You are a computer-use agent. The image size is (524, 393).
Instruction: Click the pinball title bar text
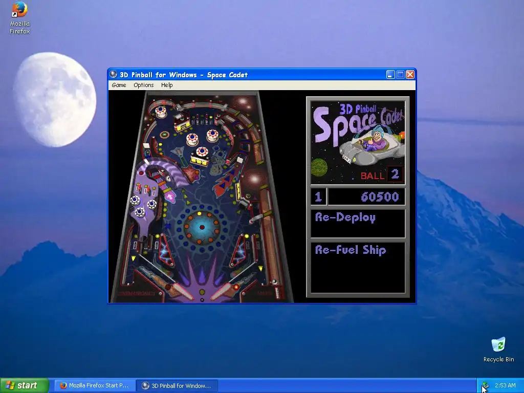pyautogui.click(x=184, y=75)
